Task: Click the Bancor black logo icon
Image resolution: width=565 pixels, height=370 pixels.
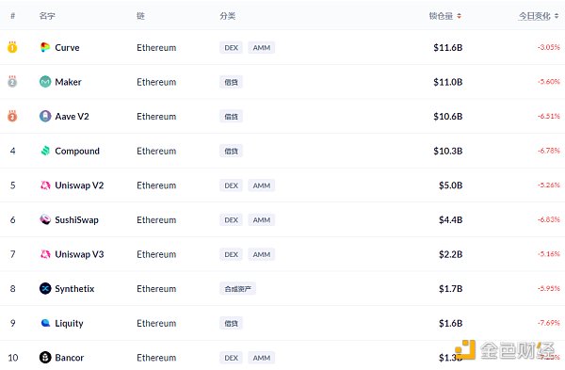Action: coord(45,358)
